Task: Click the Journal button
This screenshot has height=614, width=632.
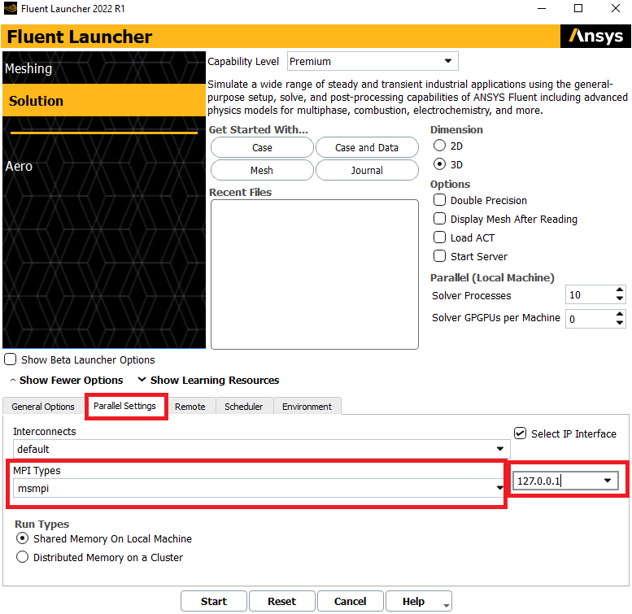Action: point(367,170)
